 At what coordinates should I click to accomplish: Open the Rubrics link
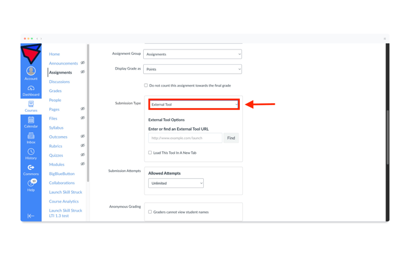click(56, 146)
